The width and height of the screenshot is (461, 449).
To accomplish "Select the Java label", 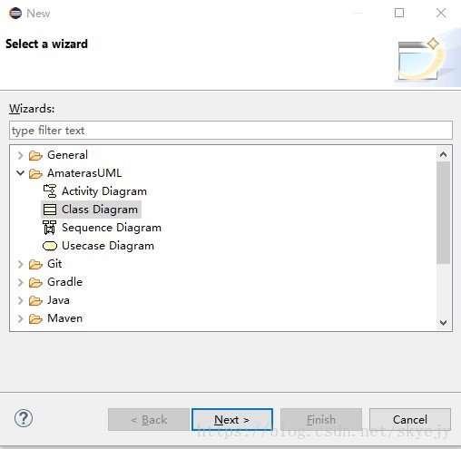I will click(58, 300).
